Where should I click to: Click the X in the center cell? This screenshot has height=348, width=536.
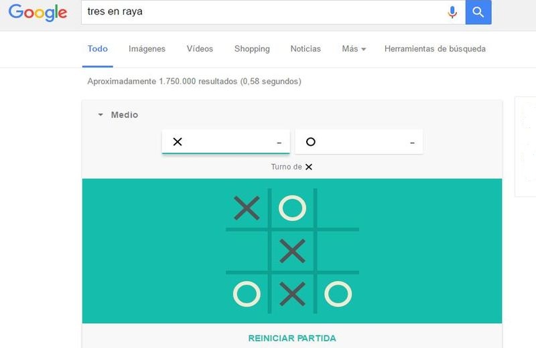pos(292,251)
